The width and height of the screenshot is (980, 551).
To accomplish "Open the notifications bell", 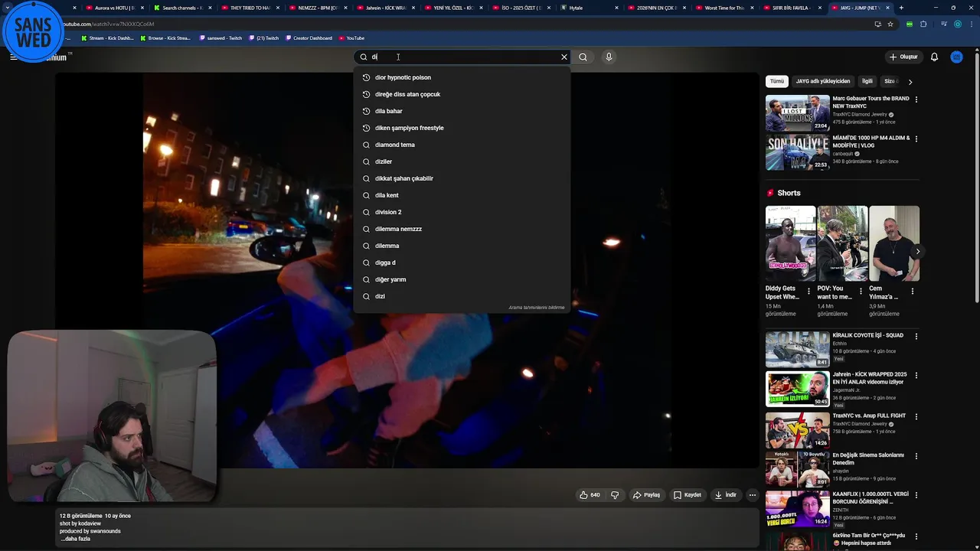I will [x=934, y=57].
